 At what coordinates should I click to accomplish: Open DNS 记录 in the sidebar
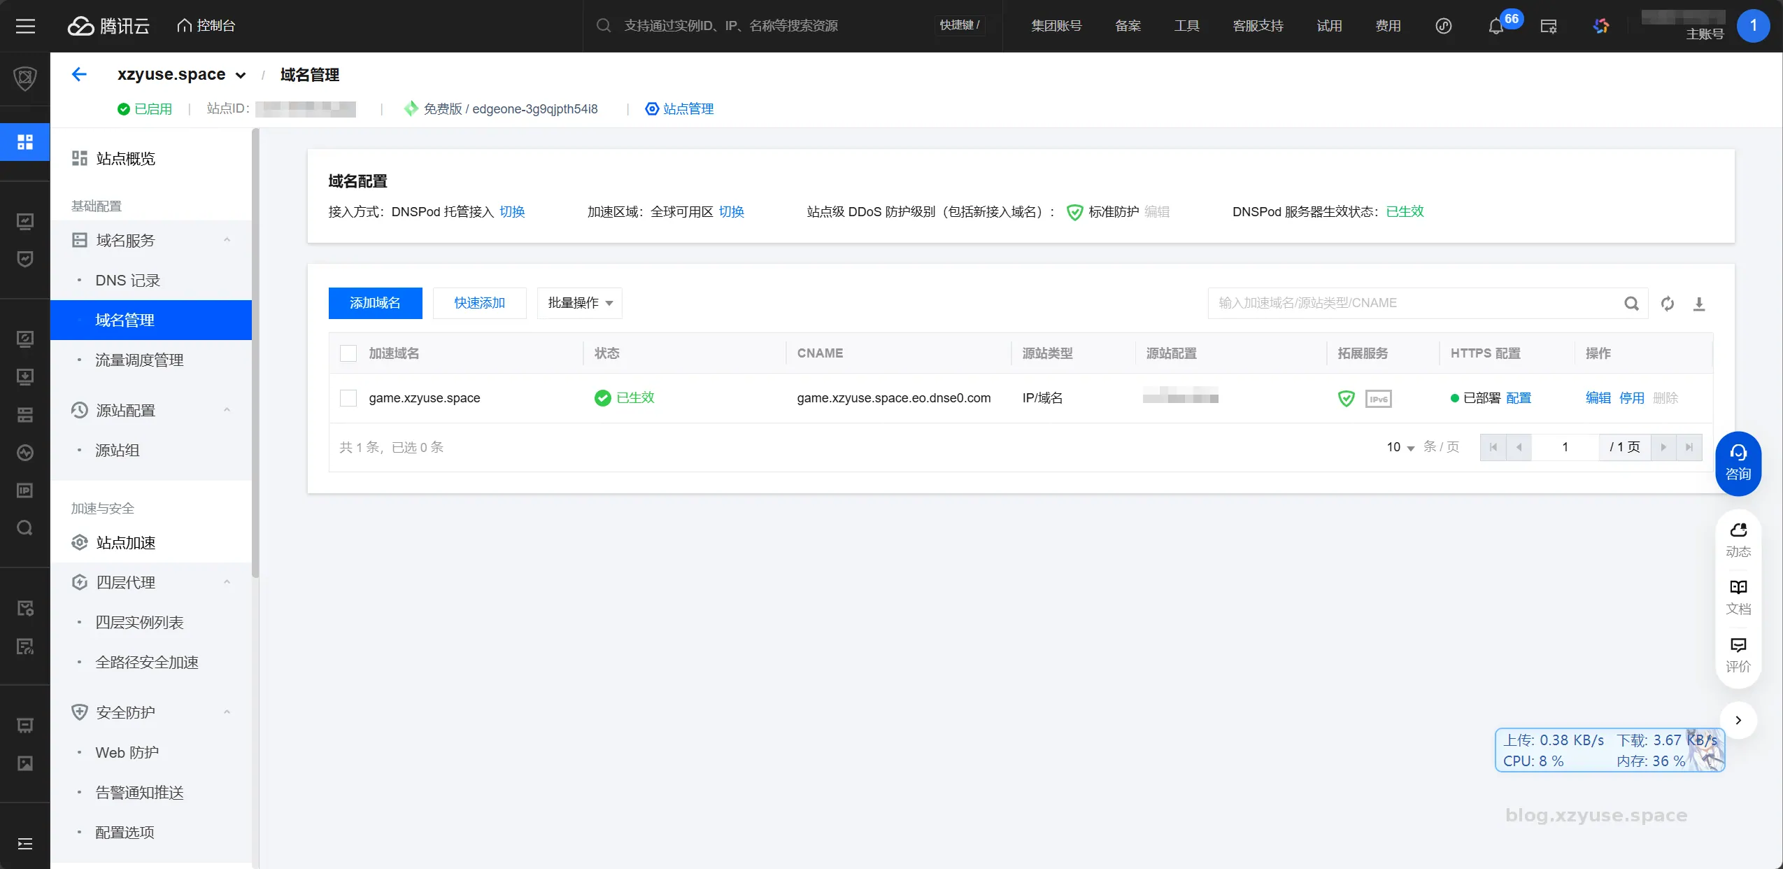pyautogui.click(x=128, y=281)
